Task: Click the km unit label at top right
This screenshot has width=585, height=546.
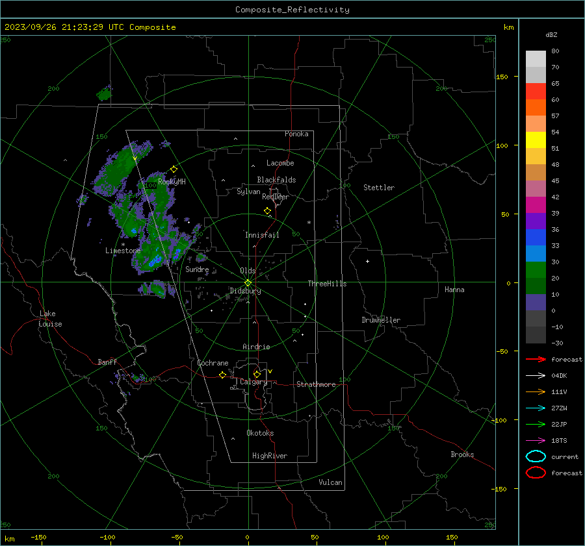Action: pyautogui.click(x=508, y=27)
